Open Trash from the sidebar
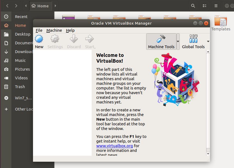The width and height of the screenshot is (234, 168). pyautogui.click(x=20, y=86)
